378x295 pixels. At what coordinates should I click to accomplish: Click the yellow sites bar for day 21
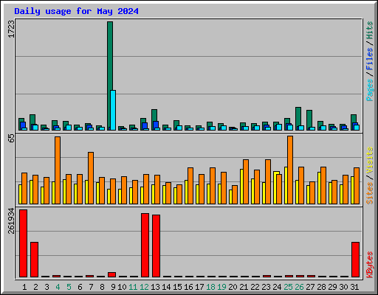tap(241, 187)
